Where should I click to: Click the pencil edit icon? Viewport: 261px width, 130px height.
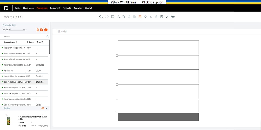pyautogui.click(x=167, y=17)
